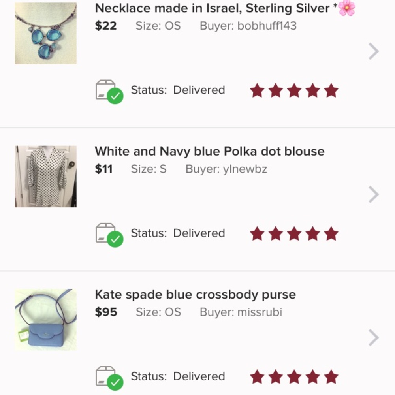Click the green delivered checkmark for the necklace order
Screen dimensions: 395x395
click(115, 96)
